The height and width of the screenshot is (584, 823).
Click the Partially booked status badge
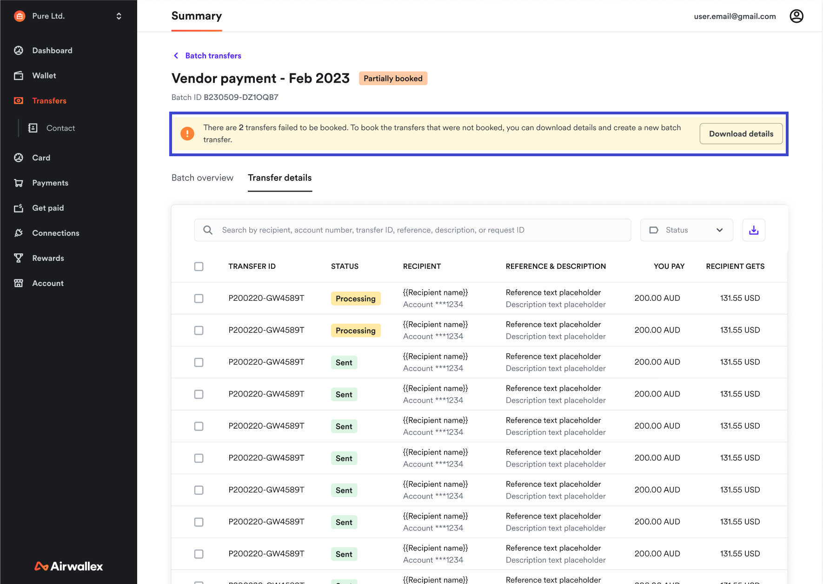pyautogui.click(x=393, y=79)
